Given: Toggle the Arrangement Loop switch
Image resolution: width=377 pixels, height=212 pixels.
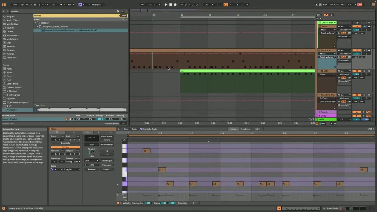Looking at the screenshot, I should pyautogui.click(x=226, y=4).
